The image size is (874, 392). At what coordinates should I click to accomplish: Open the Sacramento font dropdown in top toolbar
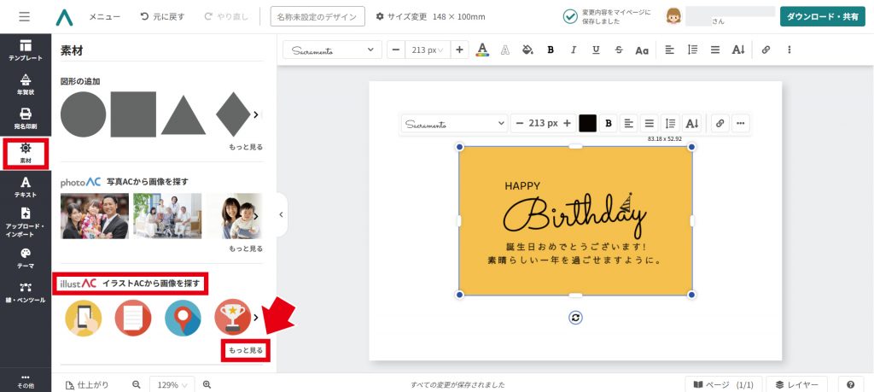coord(332,50)
